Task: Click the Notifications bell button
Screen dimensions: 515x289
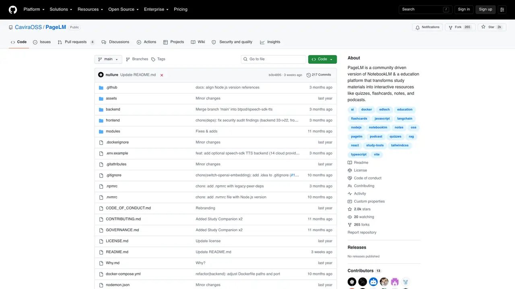Action: tap(427, 27)
